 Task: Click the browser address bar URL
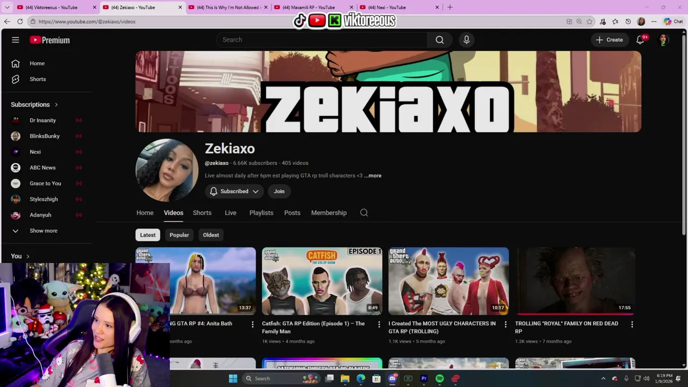click(87, 21)
